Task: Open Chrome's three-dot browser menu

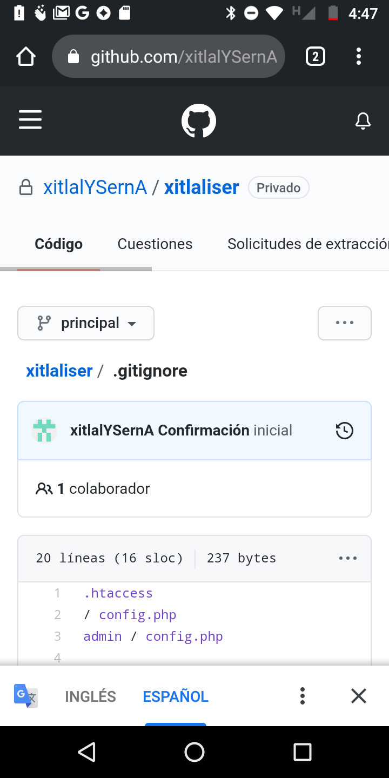Action: [x=358, y=56]
